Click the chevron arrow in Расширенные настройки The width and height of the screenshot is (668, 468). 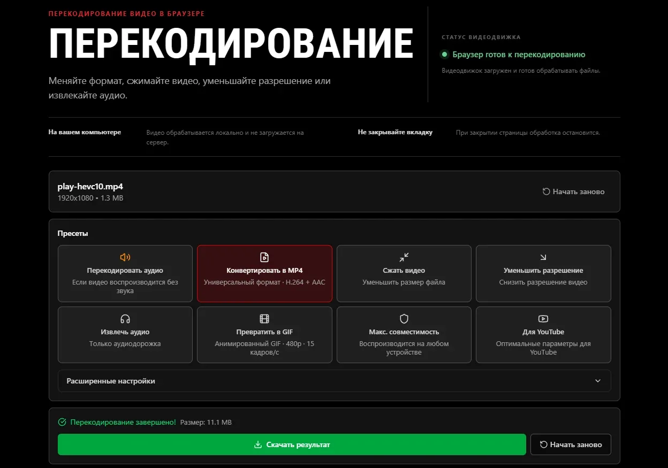coord(598,381)
